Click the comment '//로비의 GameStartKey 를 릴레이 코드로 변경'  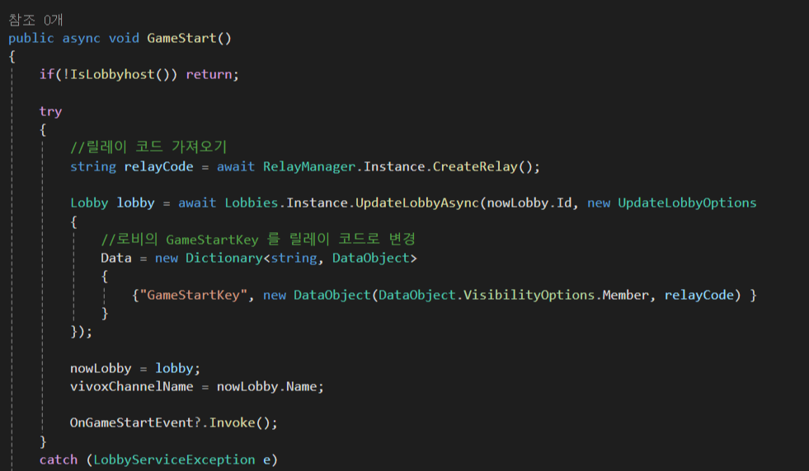(258, 239)
